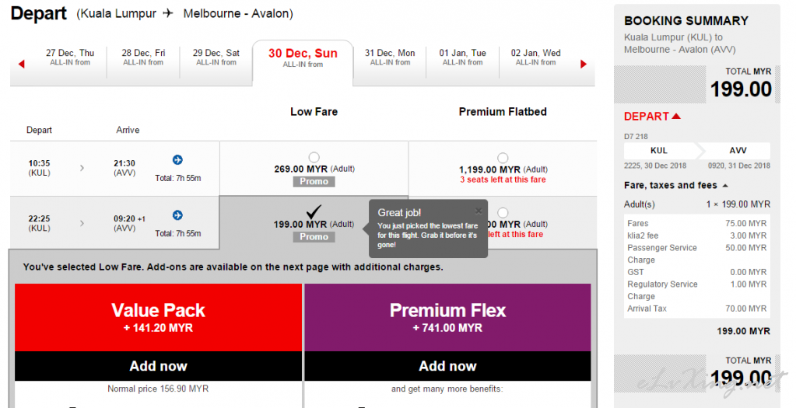Click the selected checkmark on 199.00 MYR fare
796x408 pixels.
314,211
